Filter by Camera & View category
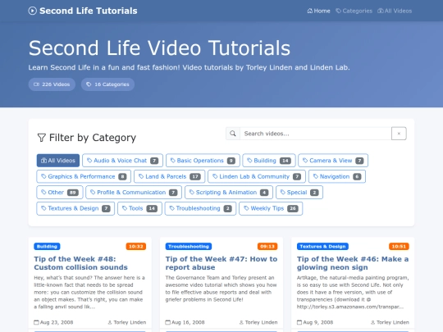This screenshot has width=443, height=332. (333, 161)
